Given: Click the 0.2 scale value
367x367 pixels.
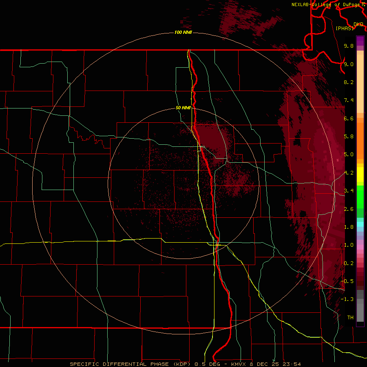Looking at the screenshot, I should tap(349, 263).
